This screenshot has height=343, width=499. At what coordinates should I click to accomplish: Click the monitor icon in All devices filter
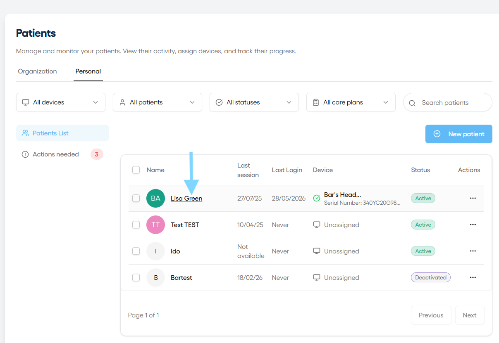[x=26, y=102]
